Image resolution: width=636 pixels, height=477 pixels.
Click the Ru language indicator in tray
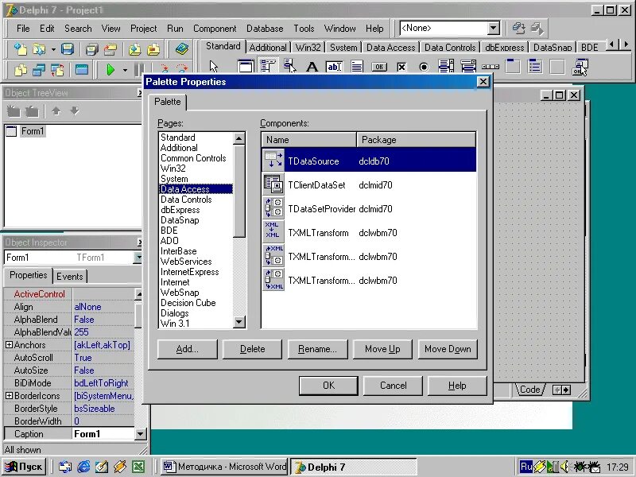(x=526, y=467)
